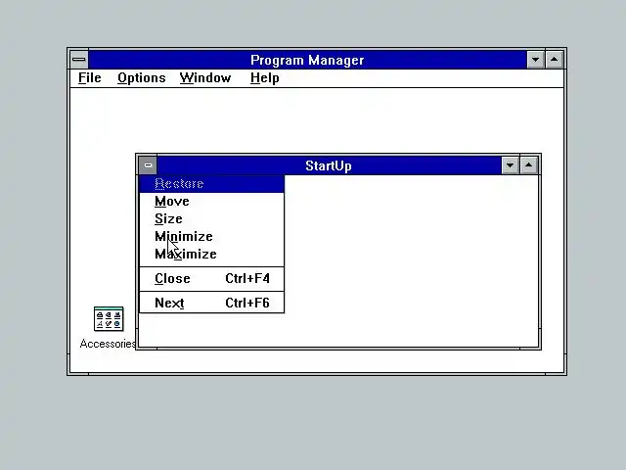Minimize the Program Manager window
The width and height of the screenshot is (626, 470).
(535, 60)
